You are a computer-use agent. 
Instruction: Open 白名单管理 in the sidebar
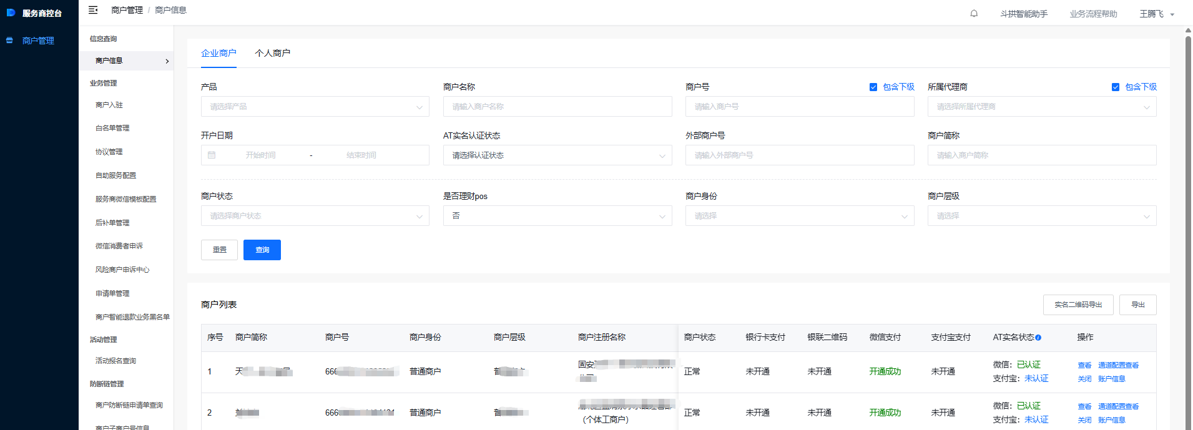[x=112, y=128]
